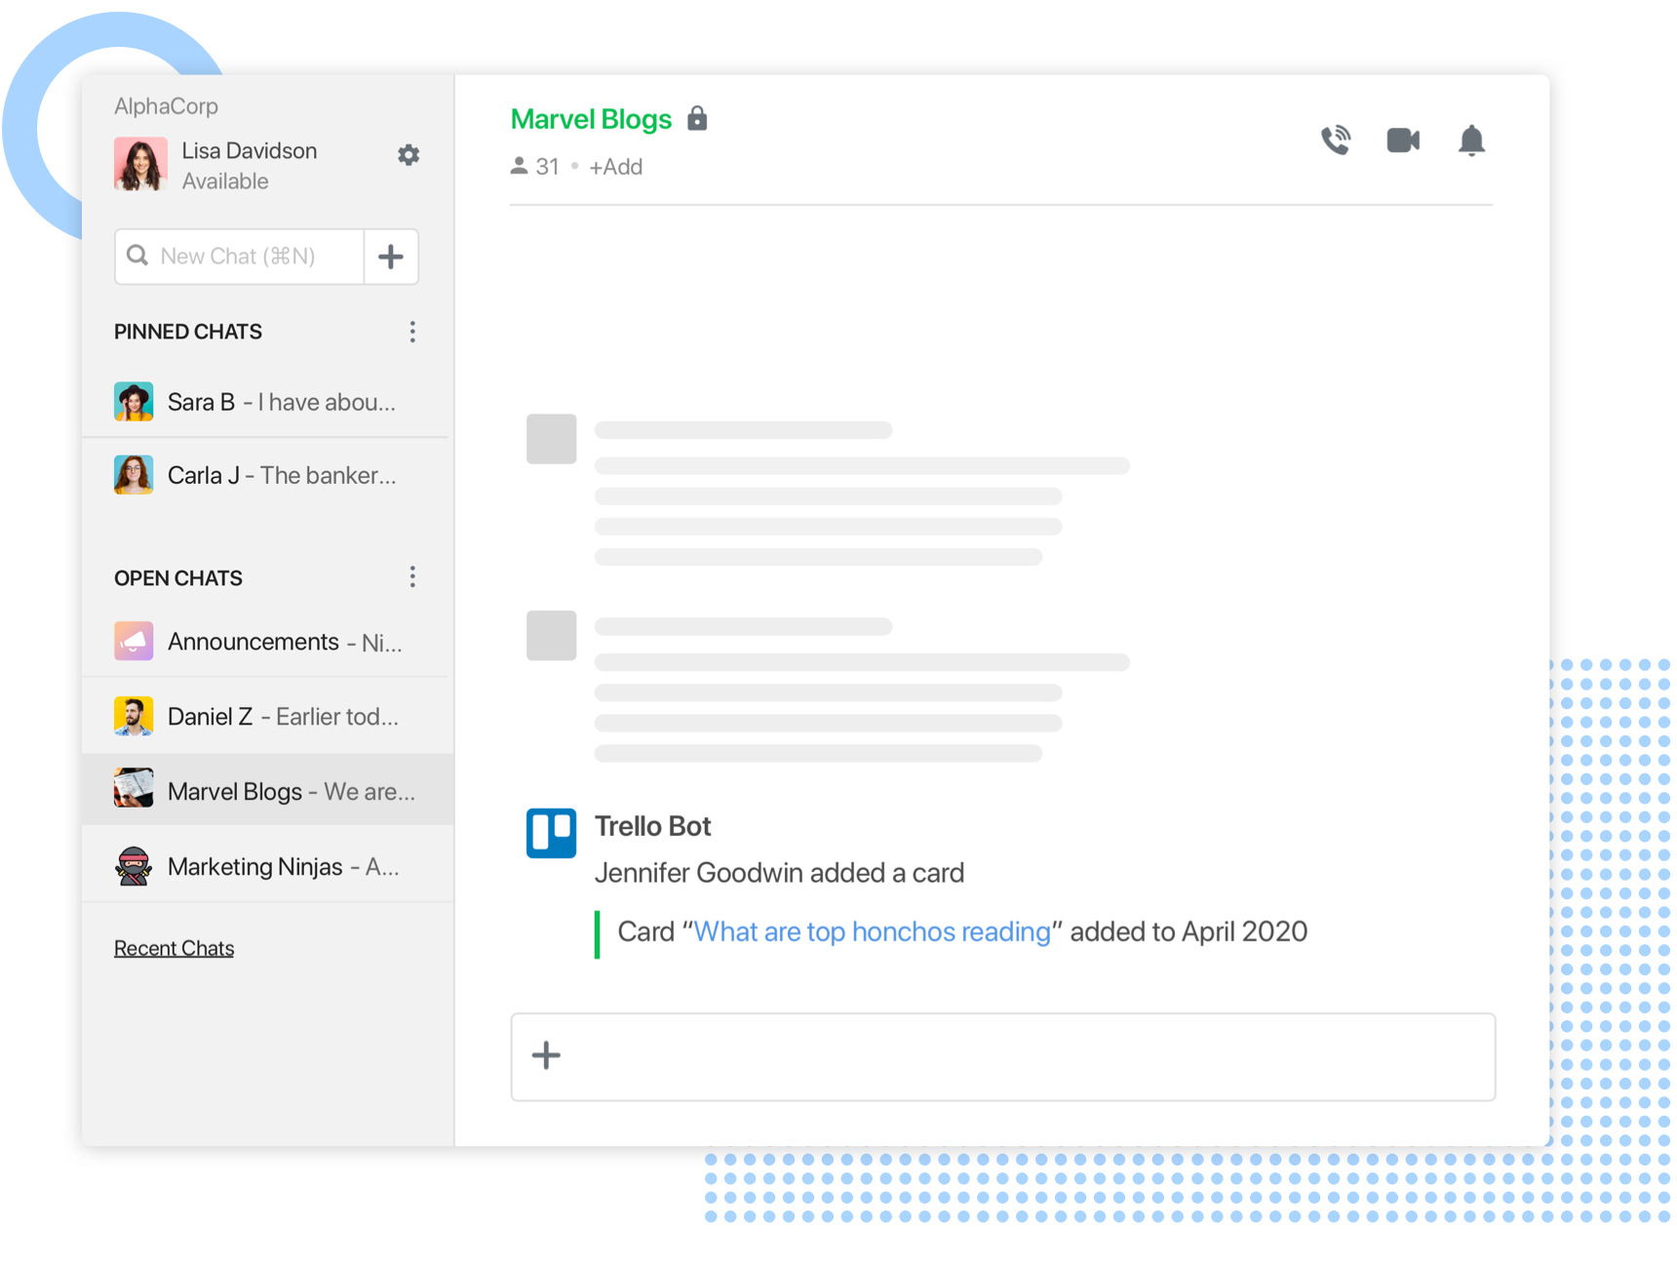Start a video call in Marvel Blogs

tap(1403, 140)
